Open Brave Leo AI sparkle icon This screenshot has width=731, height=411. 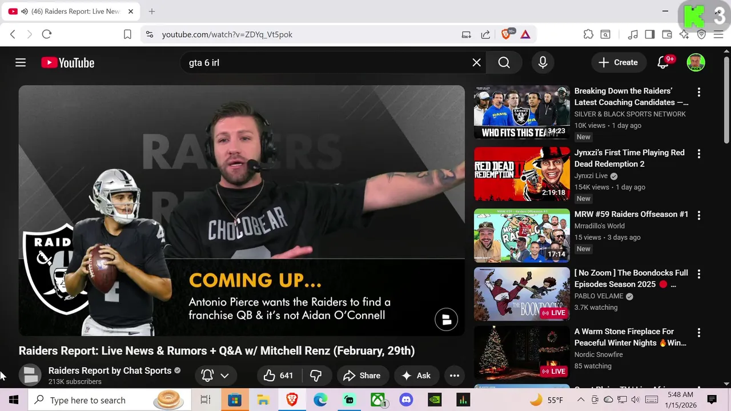(x=684, y=34)
